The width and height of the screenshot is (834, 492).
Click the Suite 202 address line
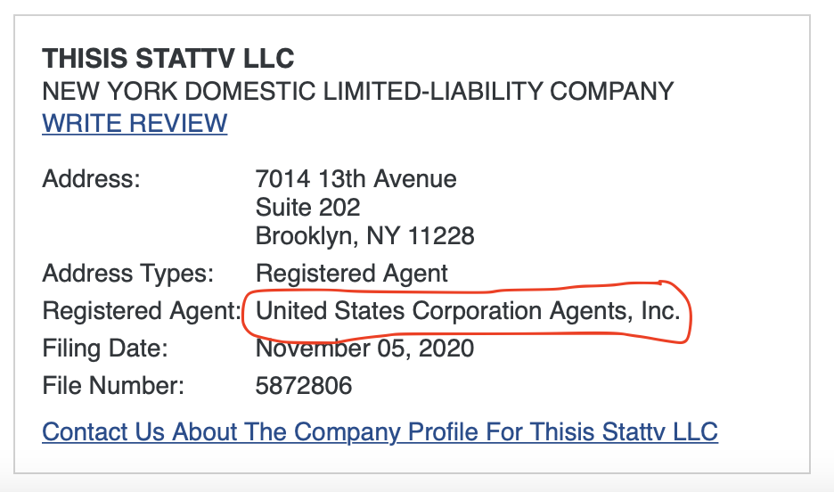pos(307,208)
